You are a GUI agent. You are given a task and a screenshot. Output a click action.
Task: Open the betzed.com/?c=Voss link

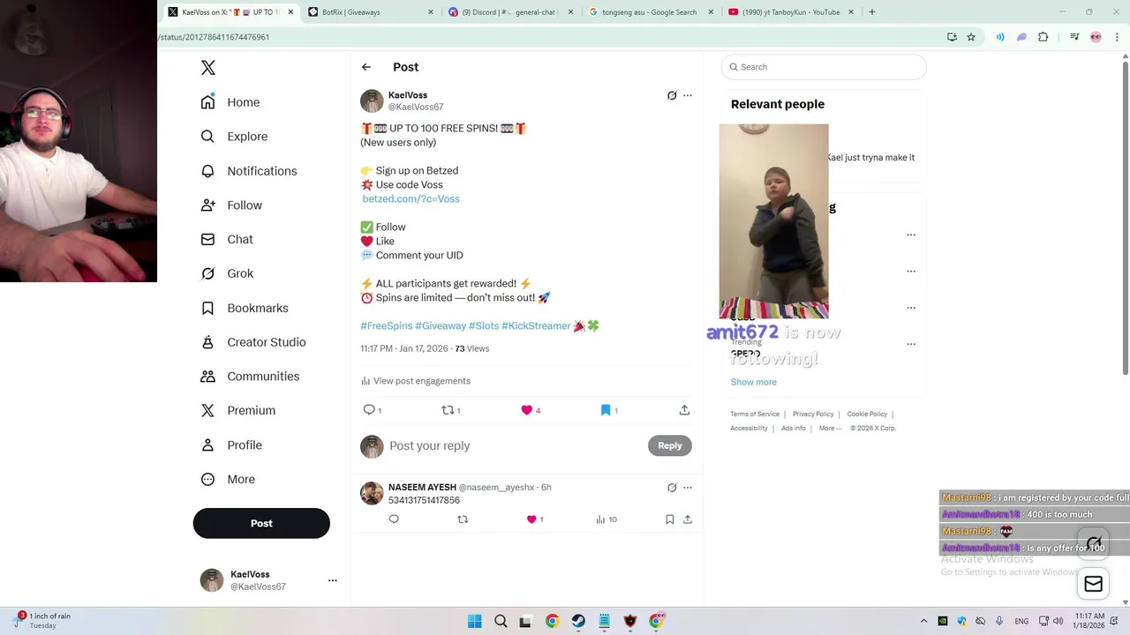(x=411, y=198)
